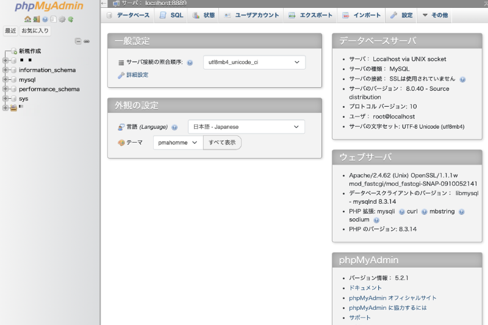The image size is (488, 325).
Task: Click performance_schema database cylinder icon
Action: pos(13,89)
